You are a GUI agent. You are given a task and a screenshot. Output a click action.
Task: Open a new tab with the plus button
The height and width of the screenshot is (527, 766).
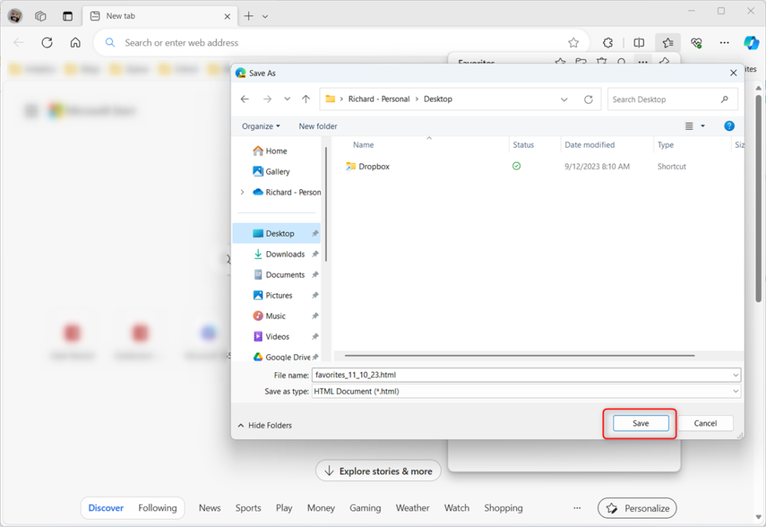pos(248,16)
